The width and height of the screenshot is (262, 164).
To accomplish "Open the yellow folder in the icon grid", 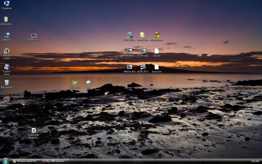I will click(143, 37).
